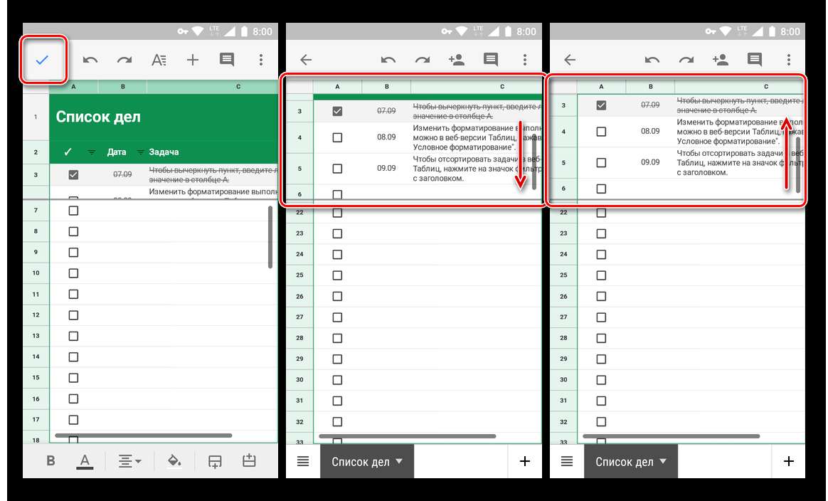Open the three-dot menu in middle screen
This screenshot has width=828, height=501.
point(524,60)
